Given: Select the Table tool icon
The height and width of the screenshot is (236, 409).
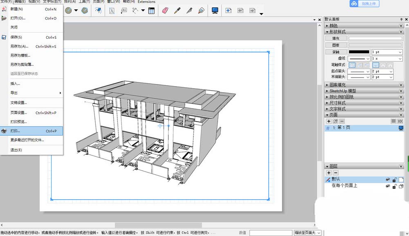Looking at the screenshot, I should tap(151, 11).
